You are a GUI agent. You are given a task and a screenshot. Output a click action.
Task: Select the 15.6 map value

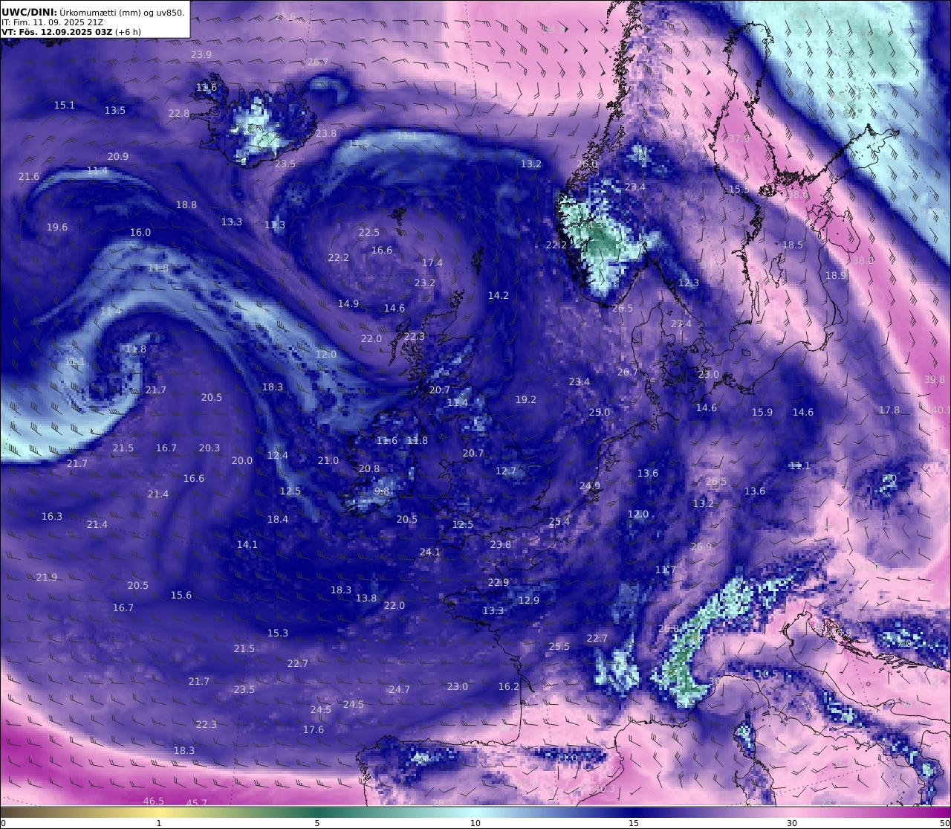point(181,596)
